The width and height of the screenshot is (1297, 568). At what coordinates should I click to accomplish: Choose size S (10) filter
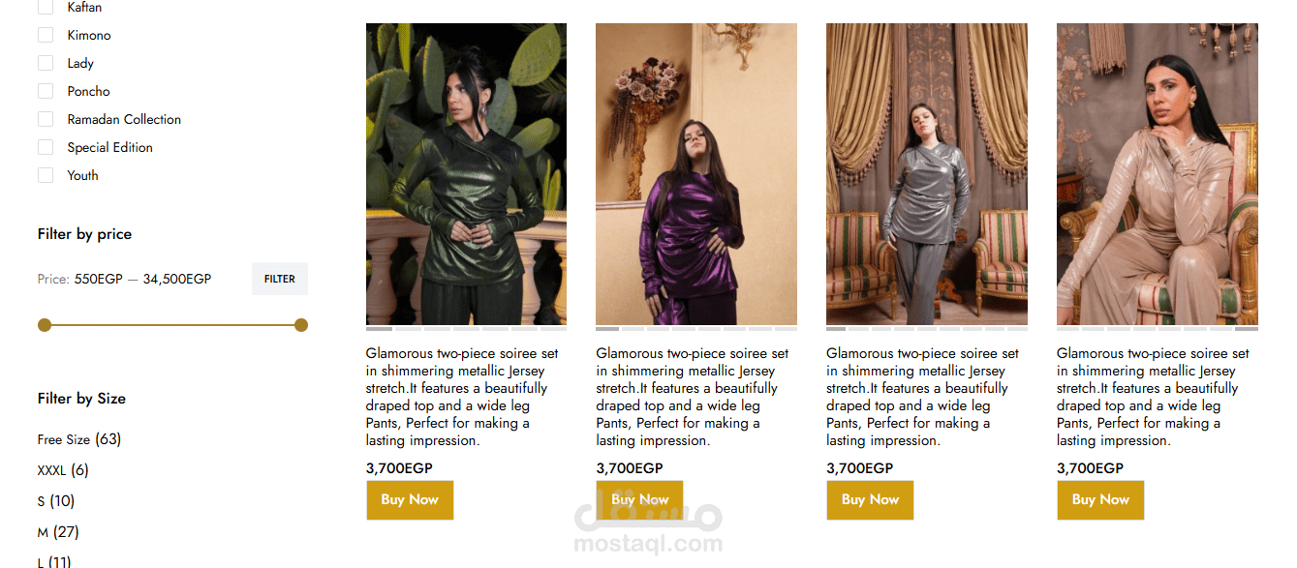[x=56, y=501]
